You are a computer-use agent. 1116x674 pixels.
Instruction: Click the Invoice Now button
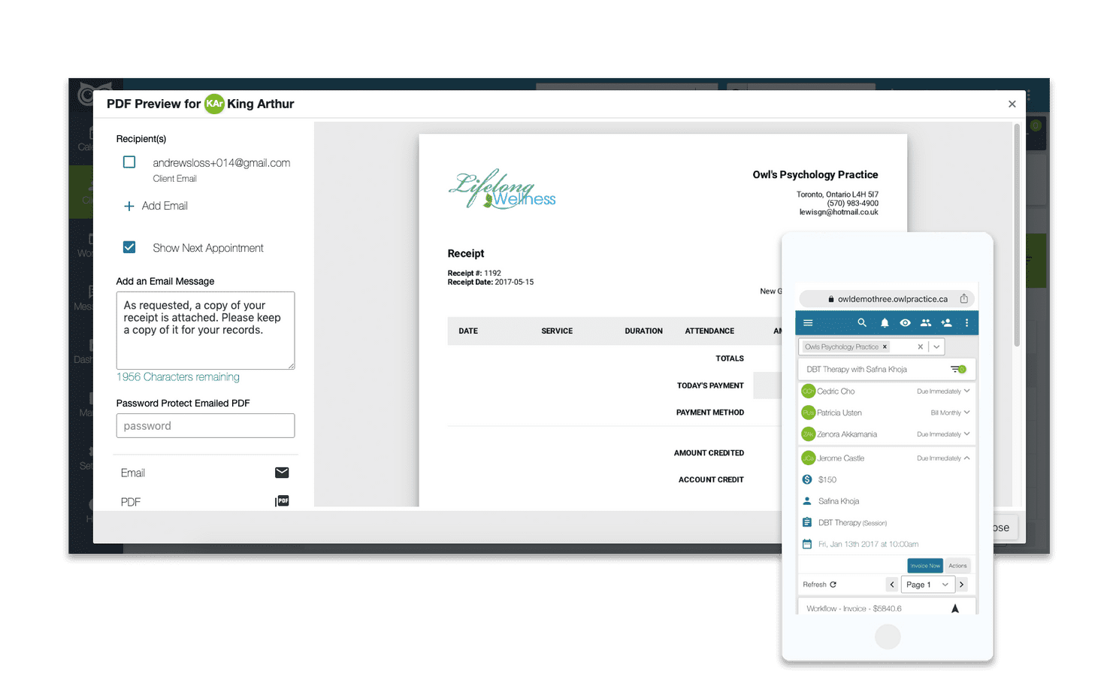(x=924, y=565)
